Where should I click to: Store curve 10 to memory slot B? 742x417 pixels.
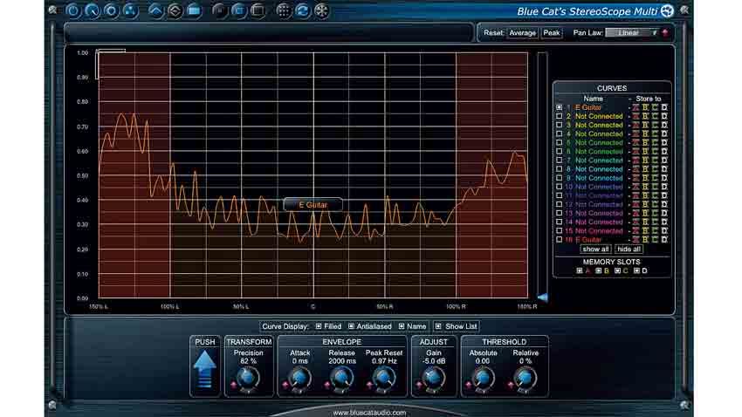(645, 187)
